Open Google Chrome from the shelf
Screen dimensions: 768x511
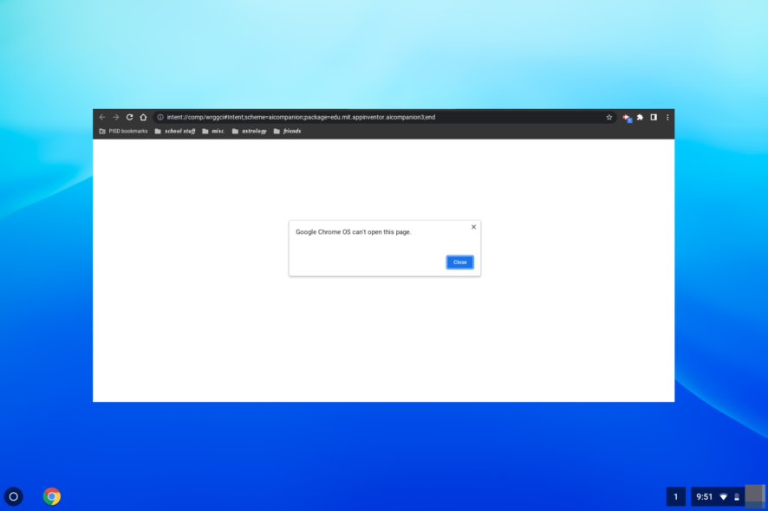51,496
